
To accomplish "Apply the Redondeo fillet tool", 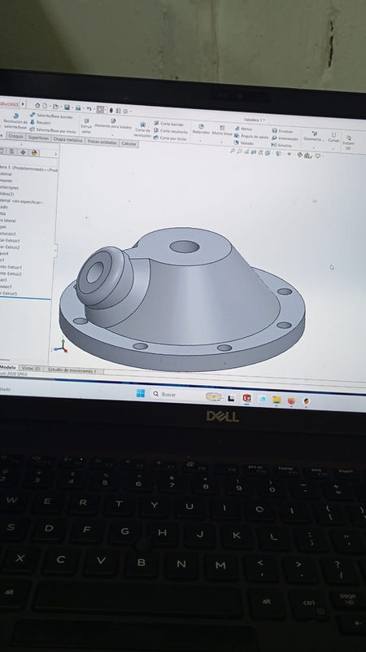I will click(x=201, y=129).
